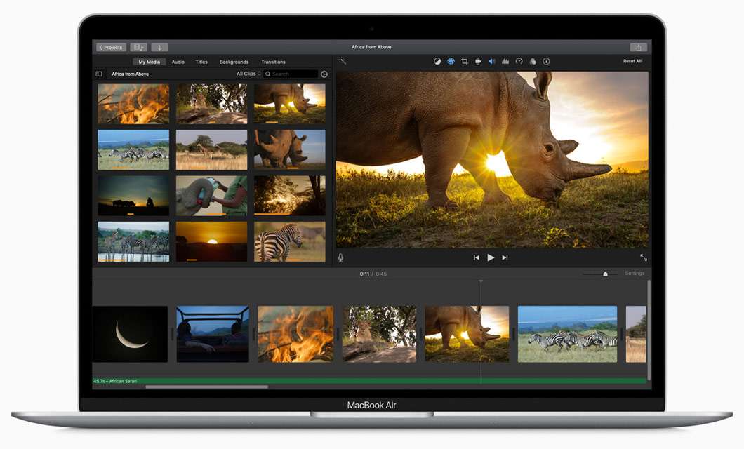744x449 pixels.
Task: Toggle the clip information panel
Action: [x=546, y=61]
